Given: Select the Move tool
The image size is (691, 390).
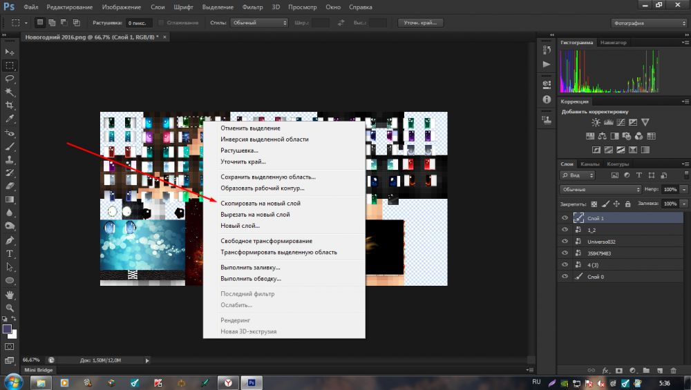Looking at the screenshot, I should [x=10, y=52].
